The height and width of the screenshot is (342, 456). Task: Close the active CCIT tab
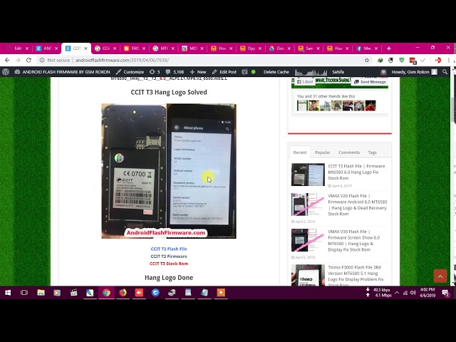pyautogui.click(x=85, y=48)
